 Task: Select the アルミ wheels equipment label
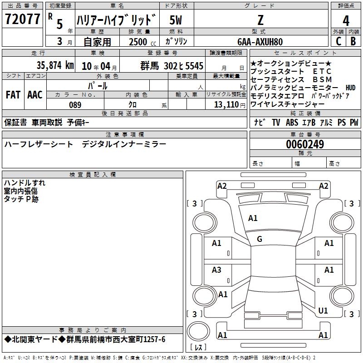click(326, 123)
